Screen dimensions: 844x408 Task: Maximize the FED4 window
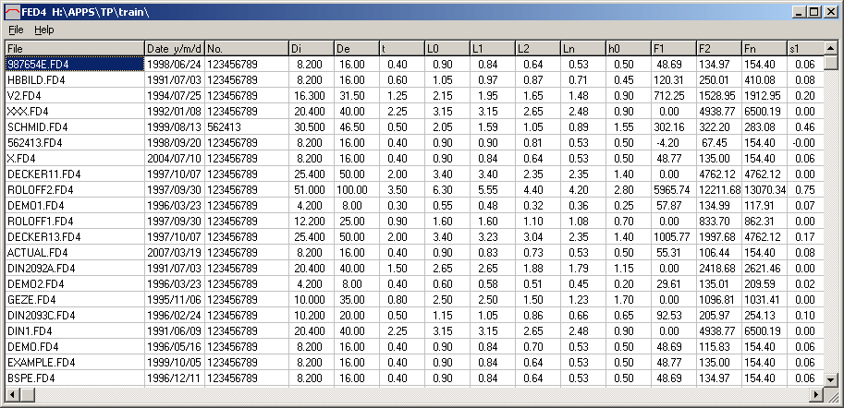tap(813, 11)
